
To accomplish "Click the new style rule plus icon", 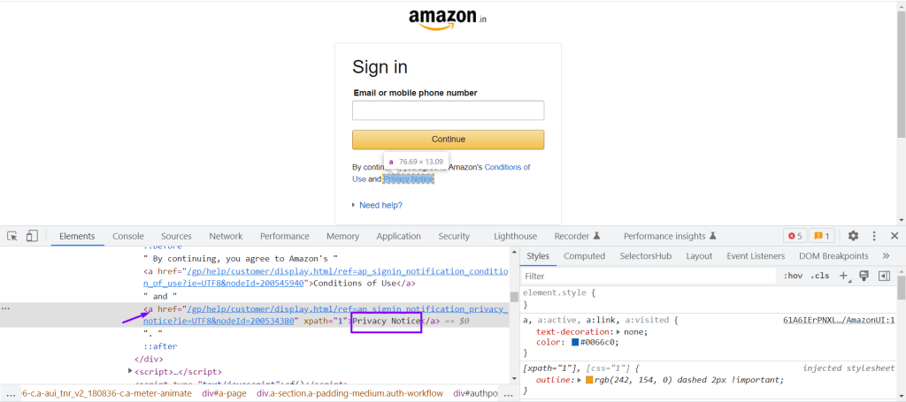I will click(843, 276).
